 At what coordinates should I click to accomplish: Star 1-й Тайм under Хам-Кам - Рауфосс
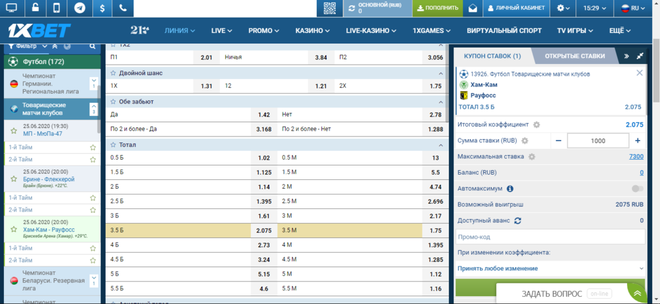coord(92,248)
